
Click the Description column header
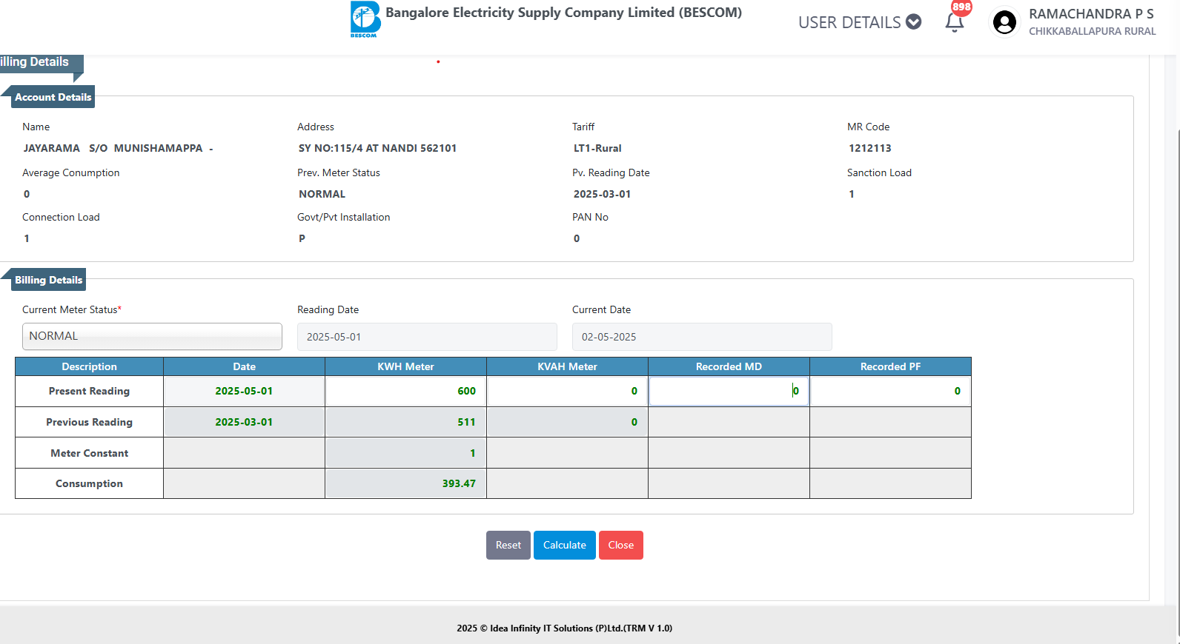[89, 366]
